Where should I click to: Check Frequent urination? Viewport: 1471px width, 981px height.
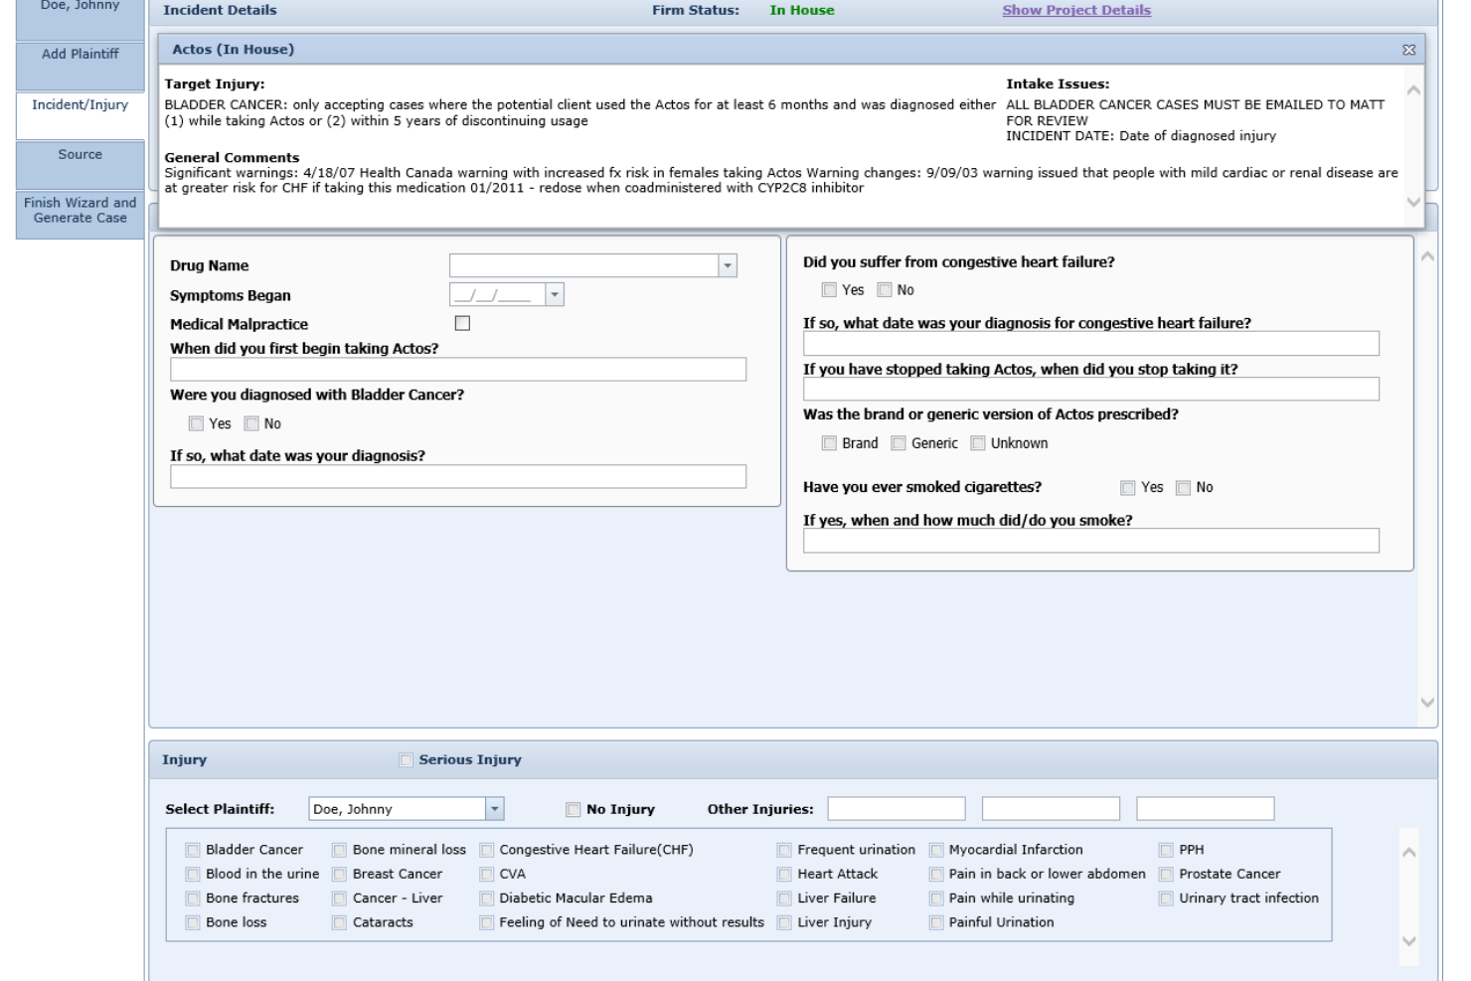point(784,851)
